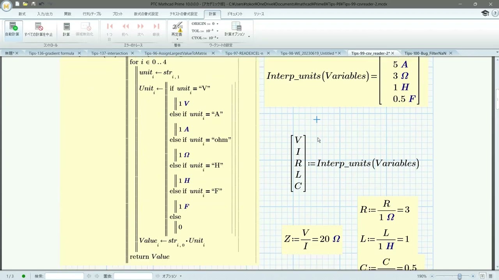Screen dimensions: 499x280
Task: Undo the last action
Action: point(41,4)
